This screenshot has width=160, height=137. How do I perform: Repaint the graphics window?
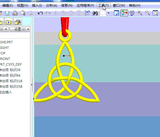click(117, 13)
